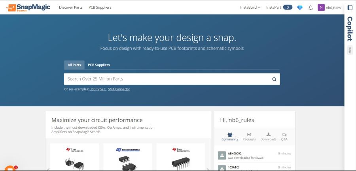Open the notifications bell
Image resolution: width=356 pixels, height=171 pixels.
tap(311, 8)
